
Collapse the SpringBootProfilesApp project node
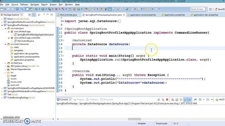pyautogui.click(x=2, y=25)
